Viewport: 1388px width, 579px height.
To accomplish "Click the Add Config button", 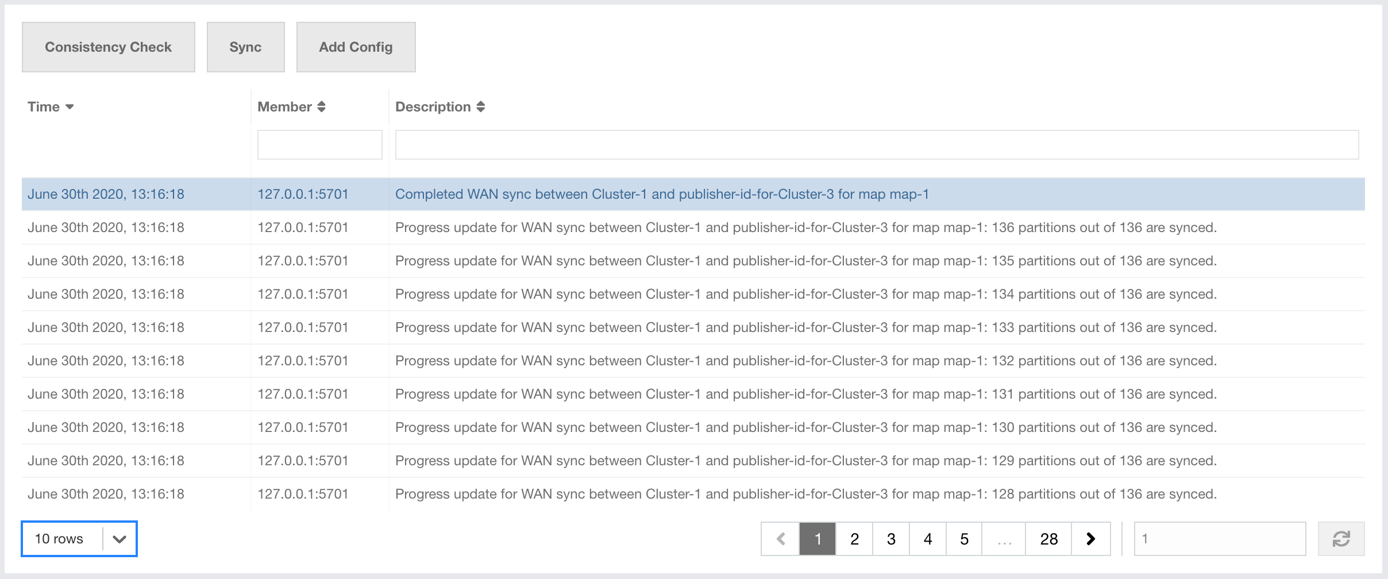I will (356, 47).
